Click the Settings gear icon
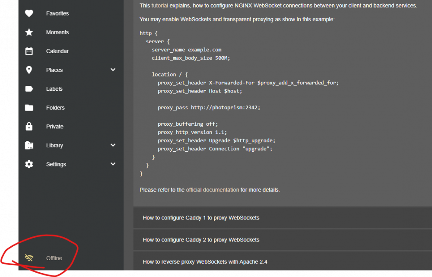 [29, 164]
